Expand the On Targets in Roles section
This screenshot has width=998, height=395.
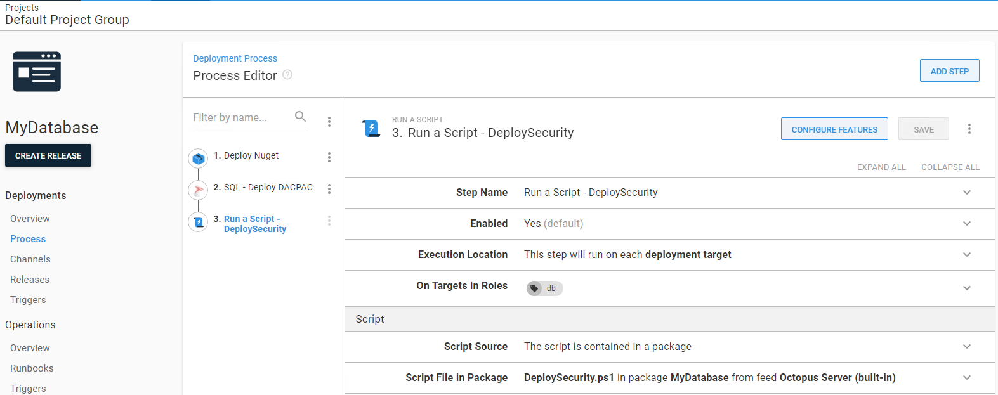(x=967, y=288)
